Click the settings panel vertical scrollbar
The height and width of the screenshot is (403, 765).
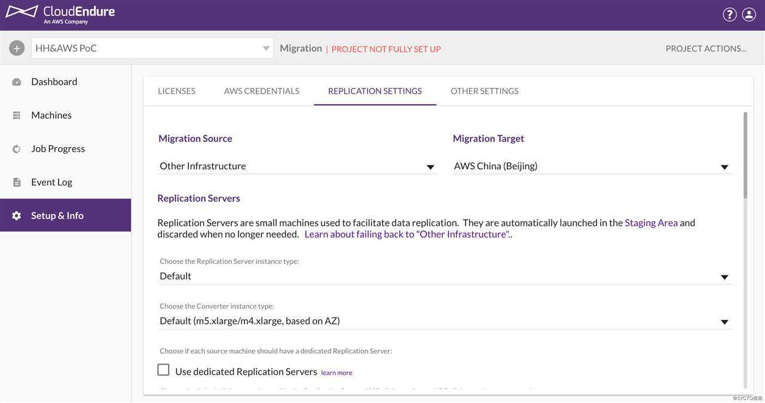[745, 155]
